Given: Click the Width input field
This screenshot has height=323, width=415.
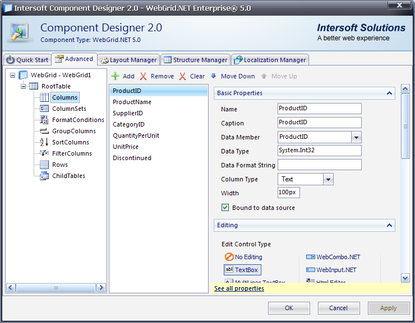Looking at the screenshot, I should click(x=288, y=193).
